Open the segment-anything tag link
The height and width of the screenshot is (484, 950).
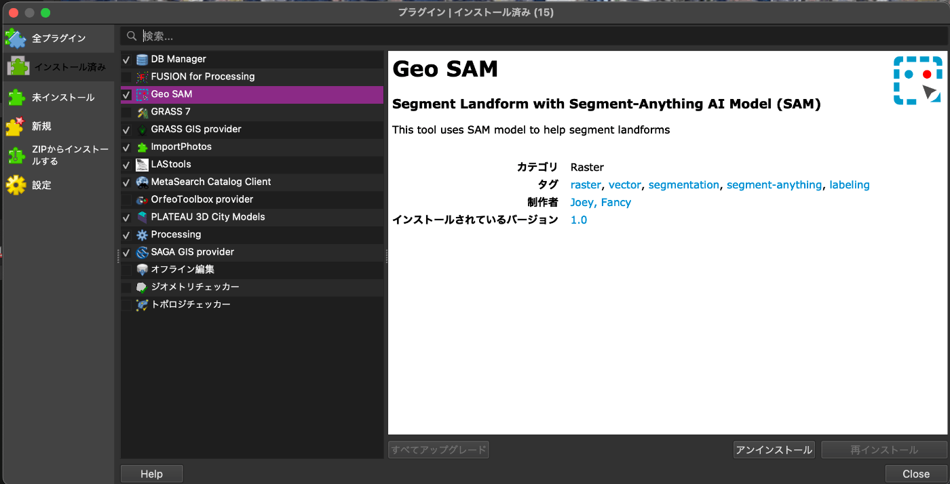click(774, 185)
